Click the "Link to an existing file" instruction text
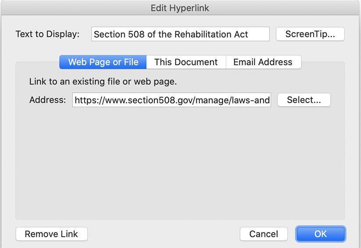The width and height of the screenshot is (361, 248). pyautogui.click(x=103, y=81)
